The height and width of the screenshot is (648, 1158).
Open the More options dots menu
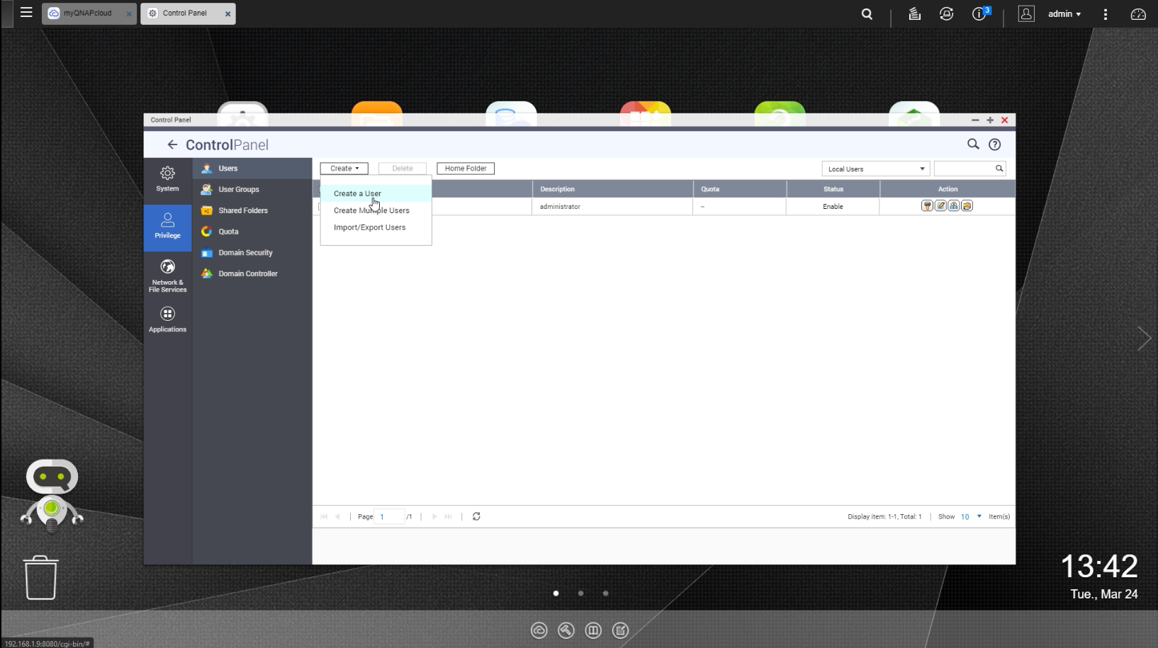[x=1105, y=14]
